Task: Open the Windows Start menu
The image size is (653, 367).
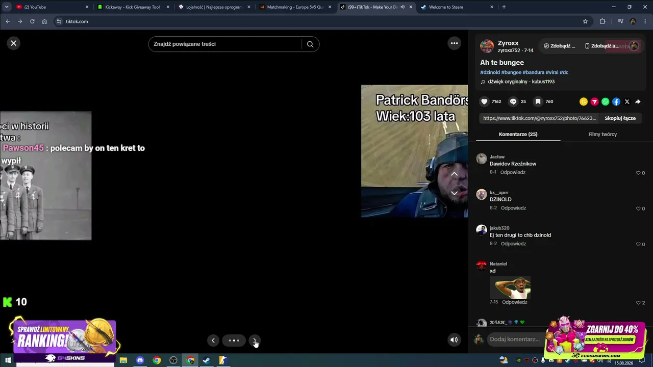Action: pos(8,360)
